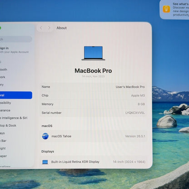
Task: Click the back arrow in About header
Action: pyautogui.click(x=41, y=28)
